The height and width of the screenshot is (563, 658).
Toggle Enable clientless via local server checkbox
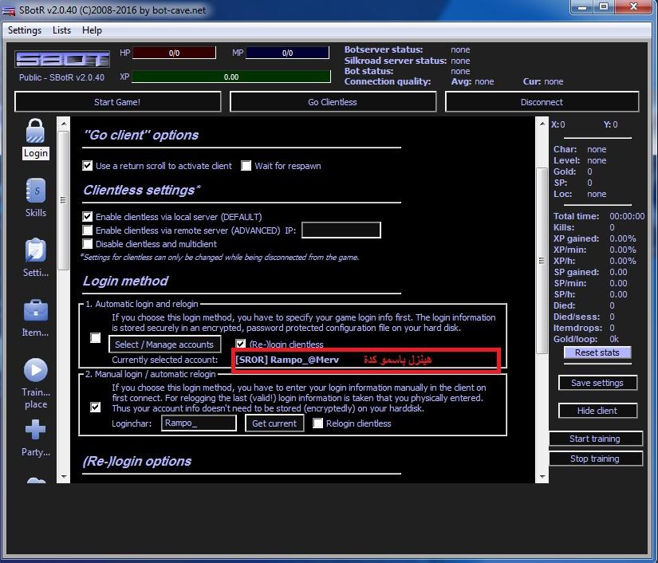[87, 216]
